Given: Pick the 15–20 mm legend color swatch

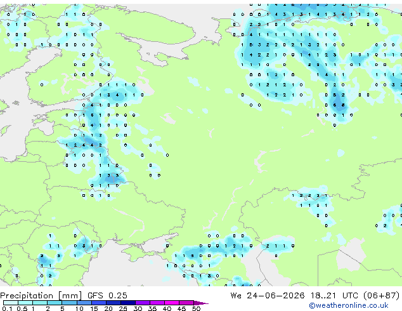Looking at the screenshot, I should 98,303.
